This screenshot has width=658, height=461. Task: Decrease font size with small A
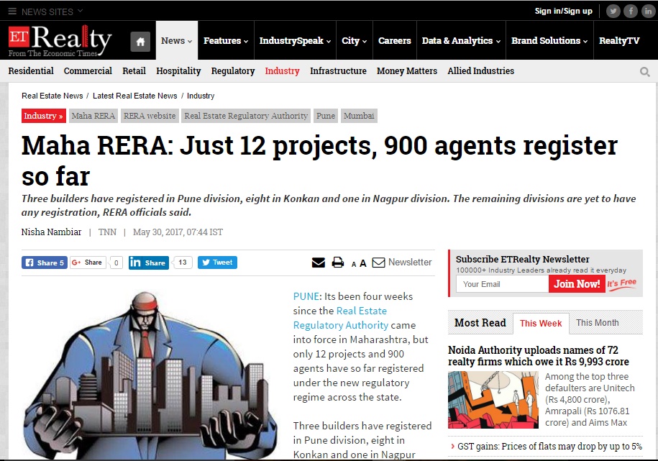coord(354,264)
